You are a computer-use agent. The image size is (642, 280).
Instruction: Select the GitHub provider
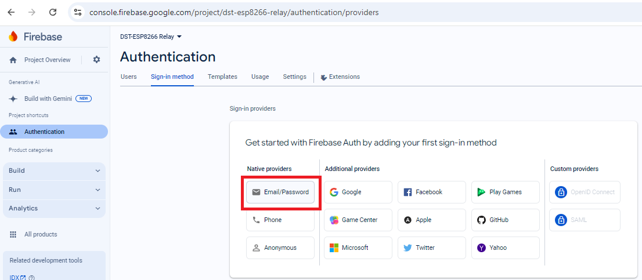pyautogui.click(x=505, y=220)
